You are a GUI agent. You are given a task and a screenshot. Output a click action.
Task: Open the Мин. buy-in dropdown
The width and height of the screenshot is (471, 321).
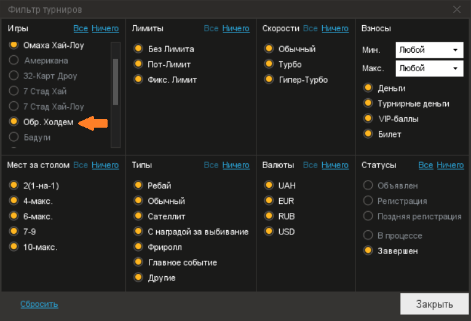click(429, 50)
